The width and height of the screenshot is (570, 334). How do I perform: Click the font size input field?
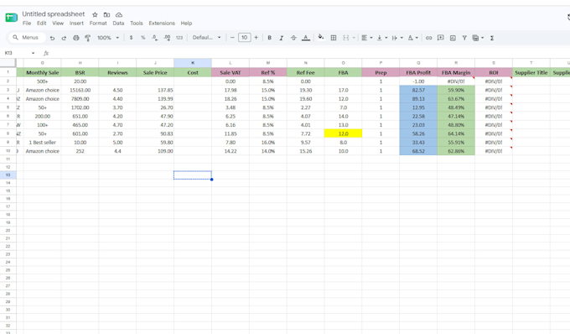tap(244, 38)
